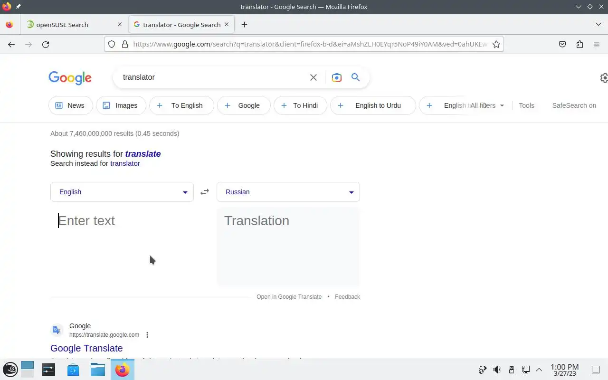Swap languages with the double-arrow icon
The image size is (608, 380).
[205, 192]
